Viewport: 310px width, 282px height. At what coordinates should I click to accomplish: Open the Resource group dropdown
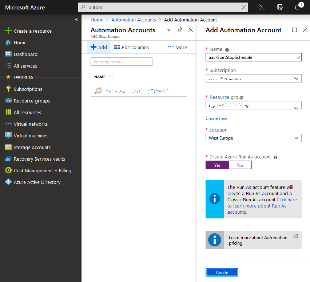(x=254, y=105)
